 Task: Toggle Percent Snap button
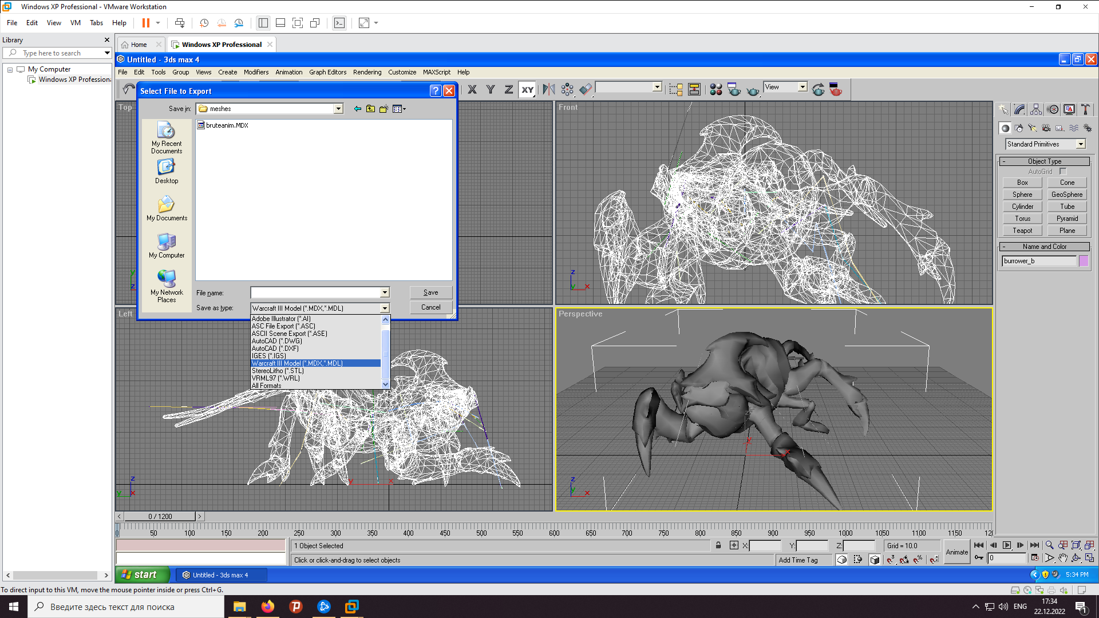click(x=918, y=560)
